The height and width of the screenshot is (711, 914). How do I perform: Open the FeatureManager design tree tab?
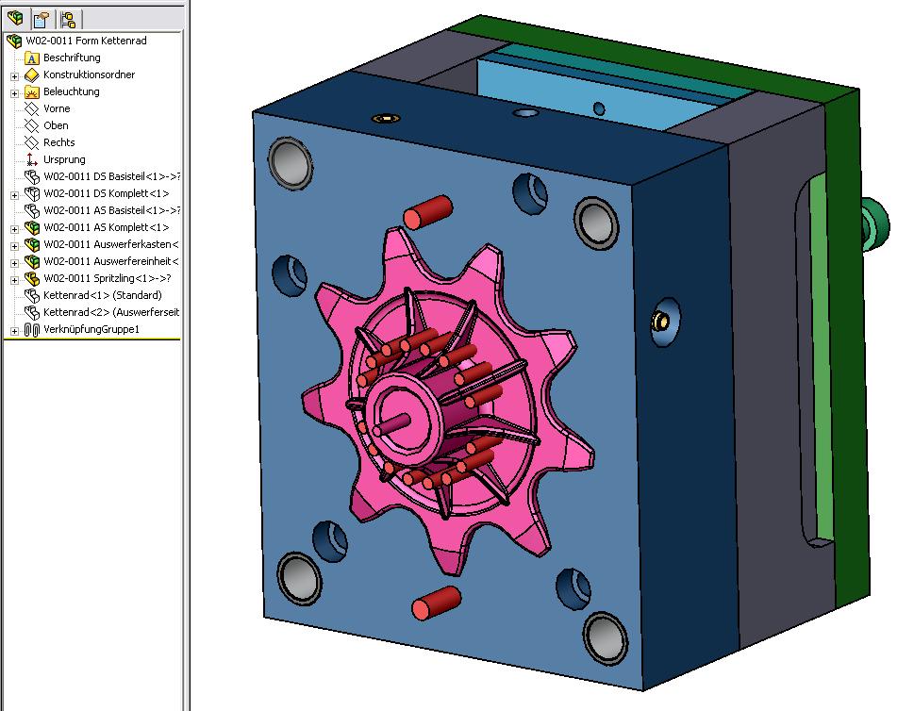[15, 19]
